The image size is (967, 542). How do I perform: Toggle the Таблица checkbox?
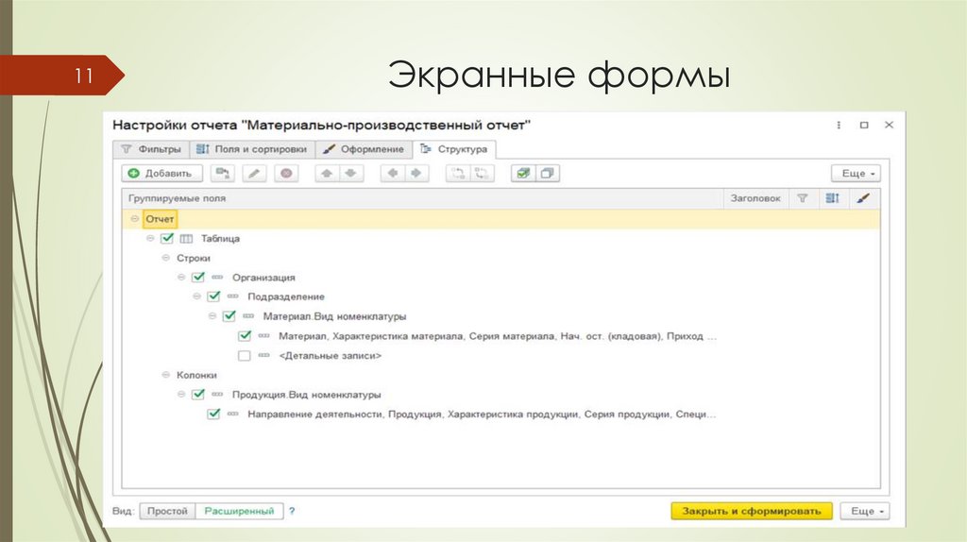point(167,239)
